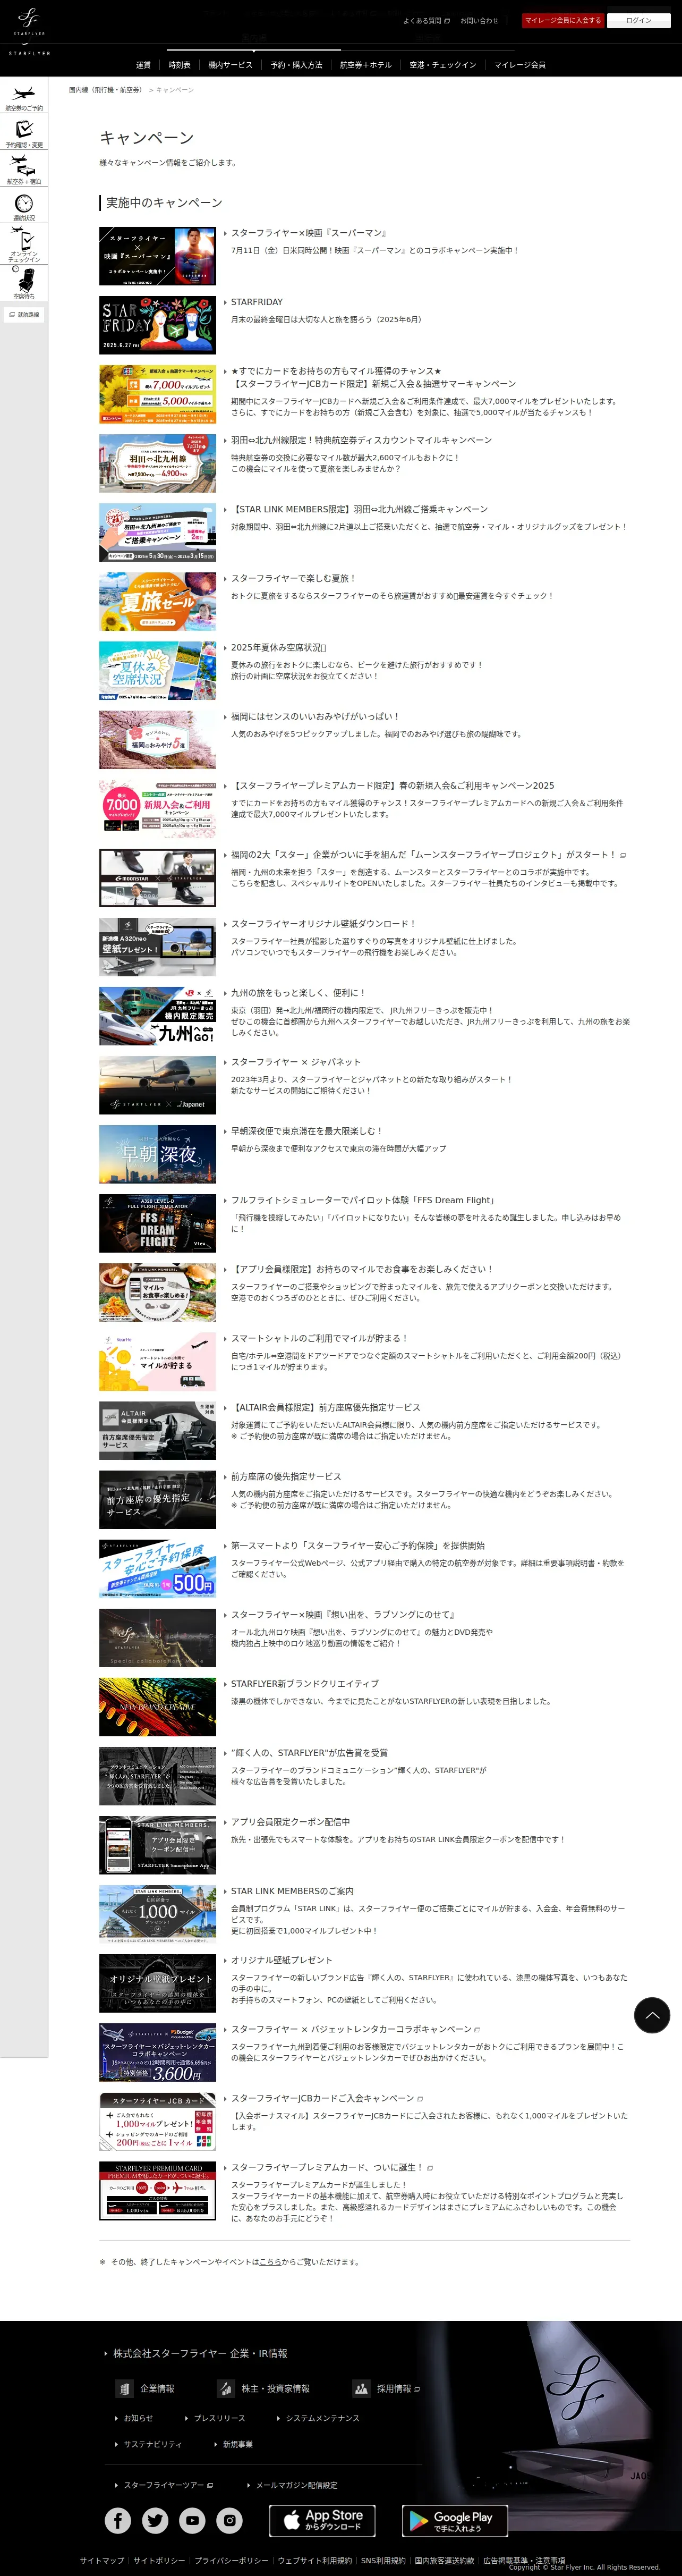
Task: Open the 予約・購入方法 menu item
Action: (296, 65)
